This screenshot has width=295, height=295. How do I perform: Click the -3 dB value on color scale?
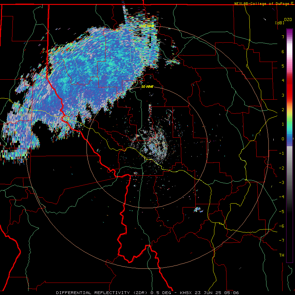tap(282, 183)
